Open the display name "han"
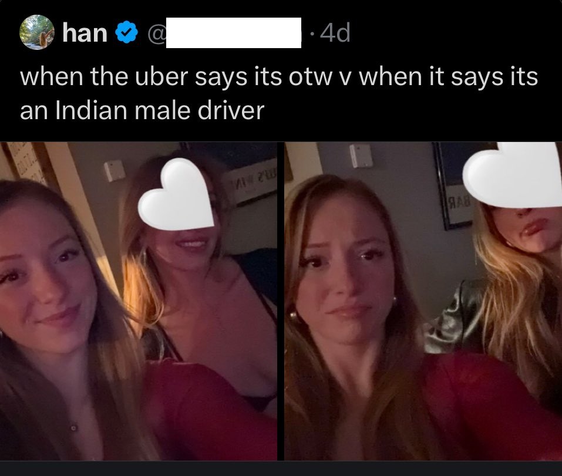The image size is (562, 476). [x=85, y=33]
